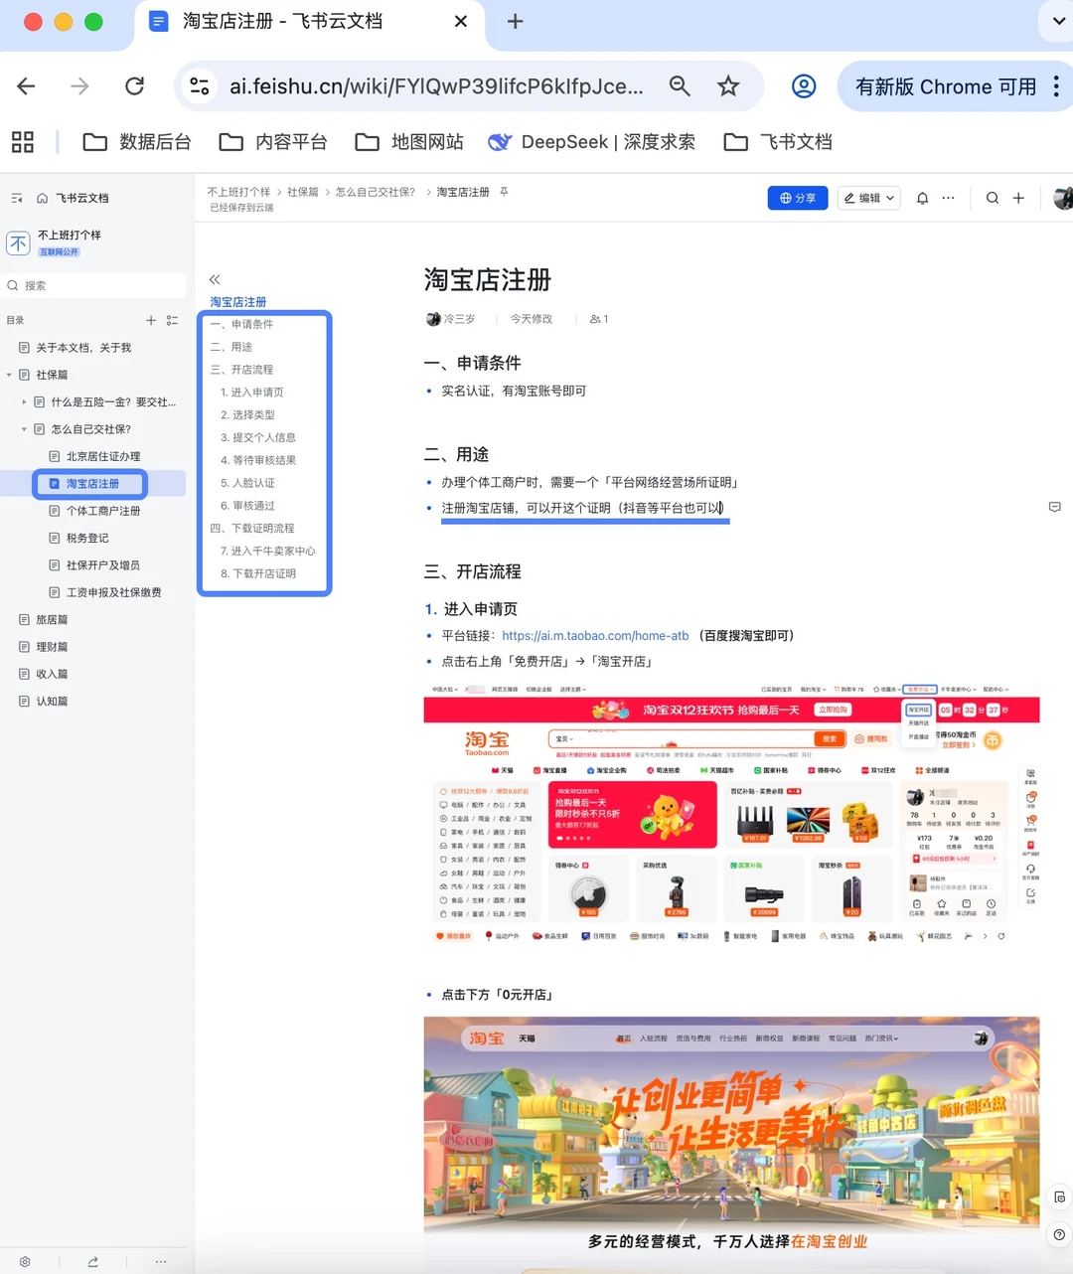
Task: Click the comment icon beside paragraph
Action: (x=1055, y=507)
